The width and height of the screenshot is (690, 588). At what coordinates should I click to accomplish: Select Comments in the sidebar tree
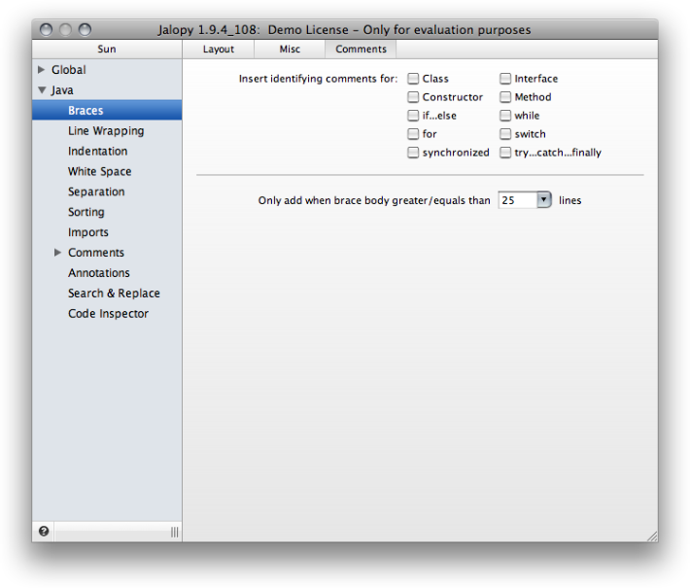click(96, 253)
